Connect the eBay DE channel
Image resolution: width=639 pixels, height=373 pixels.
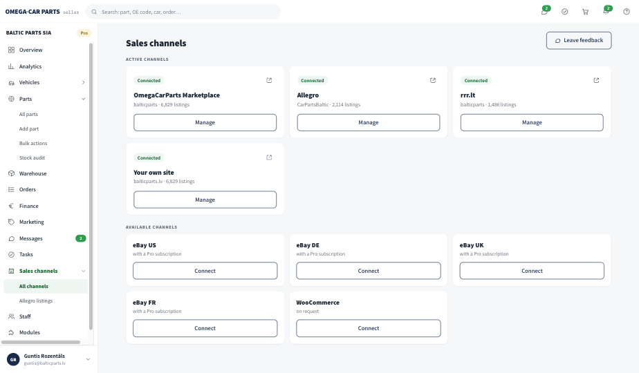click(x=369, y=271)
